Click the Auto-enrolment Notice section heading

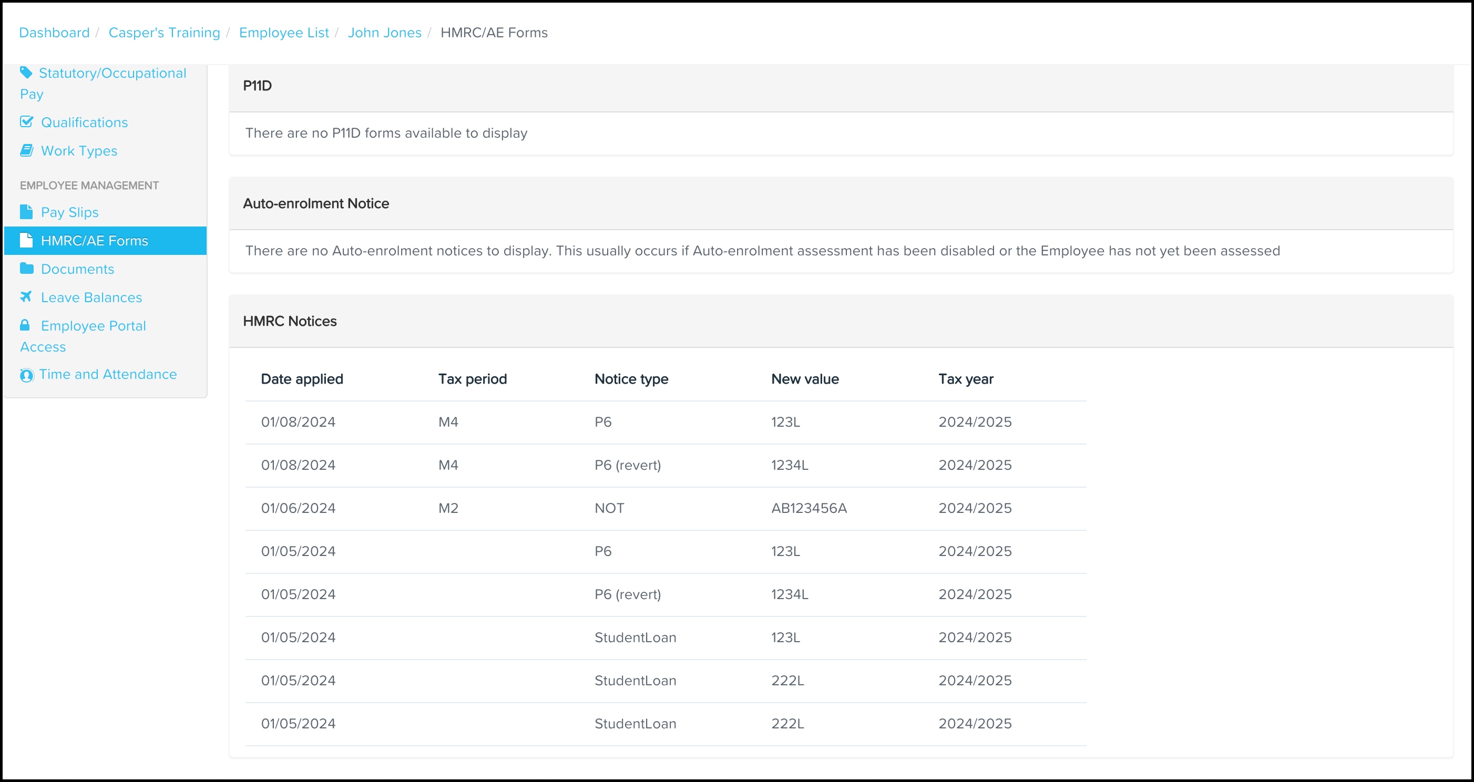point(316,204)
